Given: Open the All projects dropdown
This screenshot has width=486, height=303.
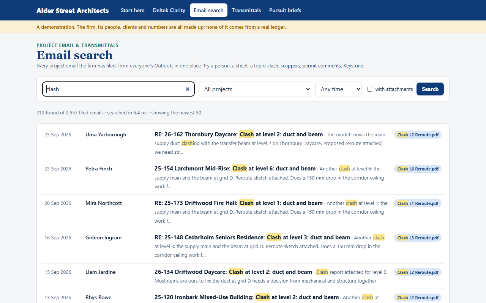Looking at the screenshot, I should coord(255,89).
